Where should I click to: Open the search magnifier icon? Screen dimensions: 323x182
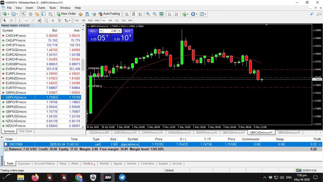tap(312, 14)
